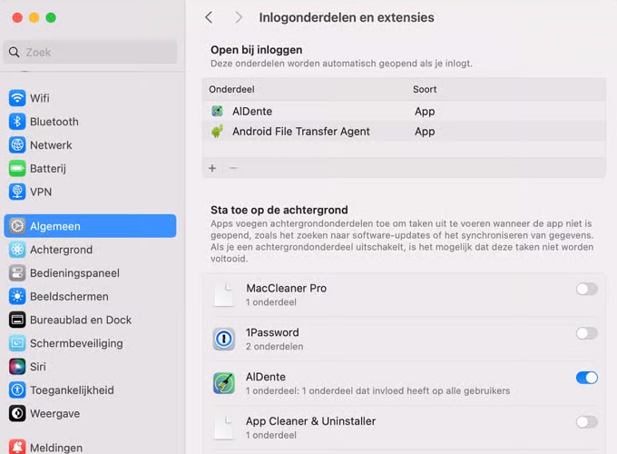The width and height of the screenshot is (617, 454).
Task: Click the Netwerk globe icon
Action: [x=17, y=145]
